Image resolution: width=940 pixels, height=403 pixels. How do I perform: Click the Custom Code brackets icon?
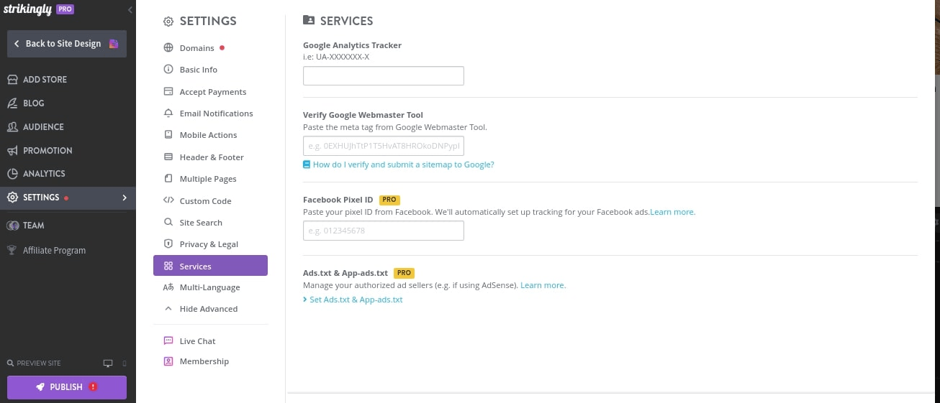168,200
